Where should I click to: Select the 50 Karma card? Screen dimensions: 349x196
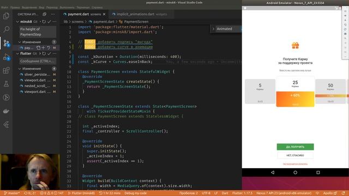(330, 91)
